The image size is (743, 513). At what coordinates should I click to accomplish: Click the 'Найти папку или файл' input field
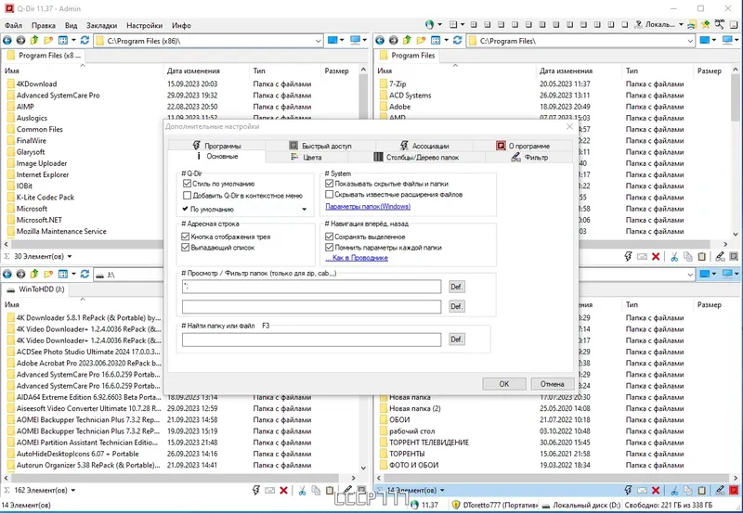(x=311, y=340)
